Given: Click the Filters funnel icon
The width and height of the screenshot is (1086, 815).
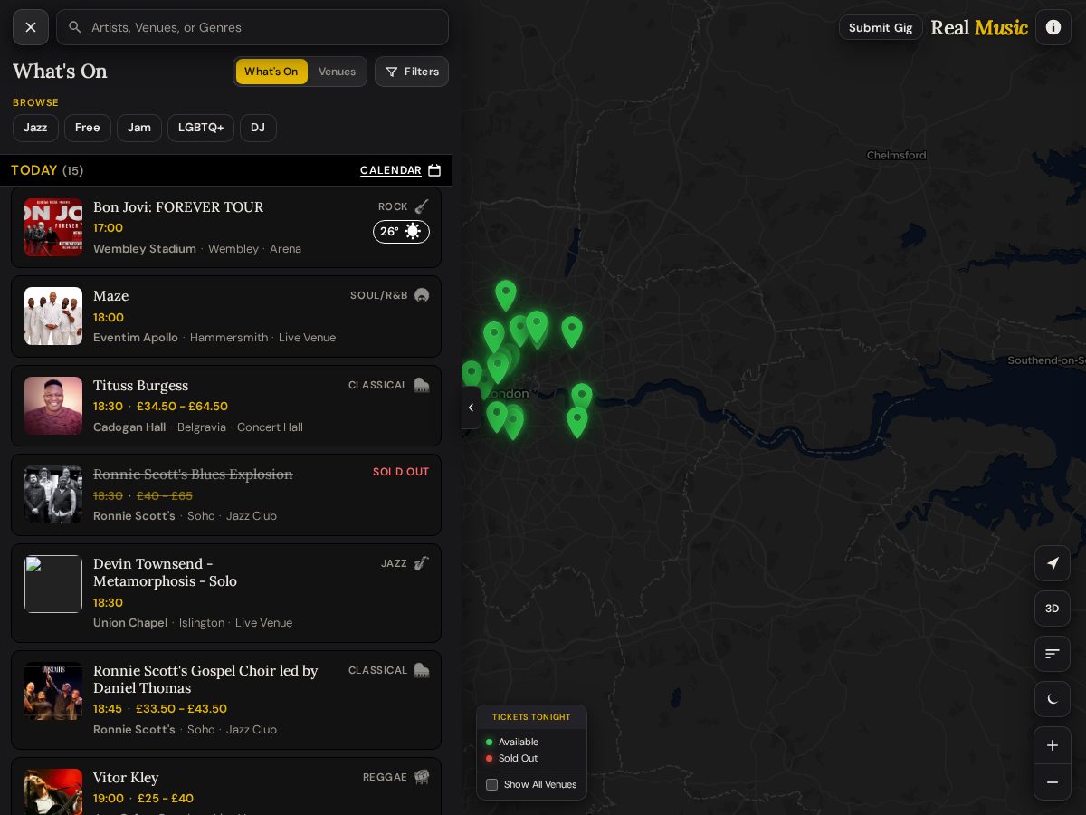Looking at the screenshot, I should [x=392, y=72].
